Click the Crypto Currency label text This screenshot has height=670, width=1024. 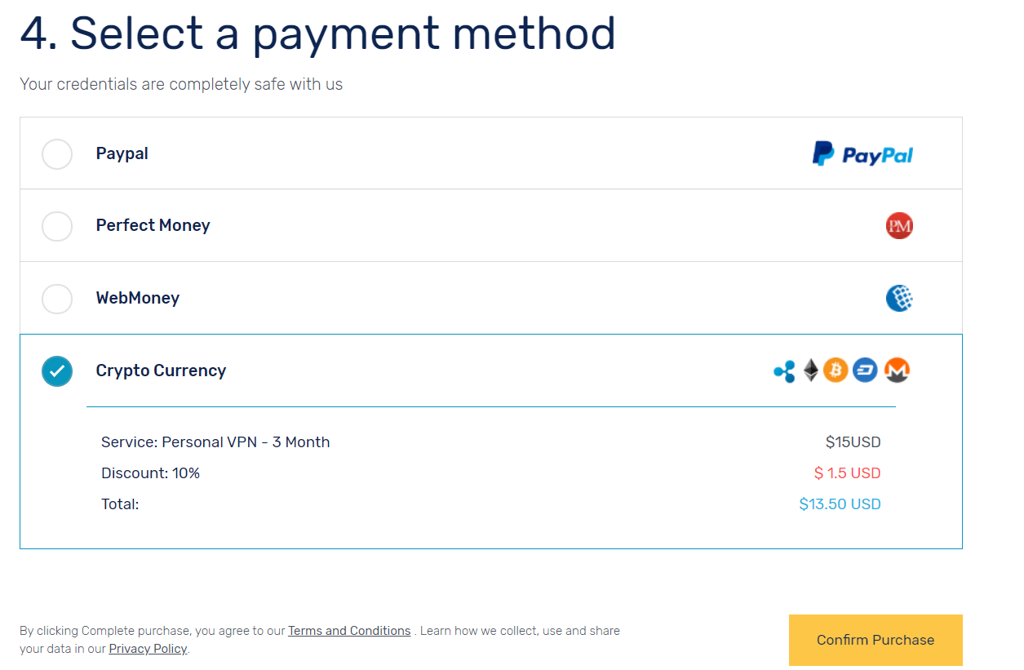(161, 370)
